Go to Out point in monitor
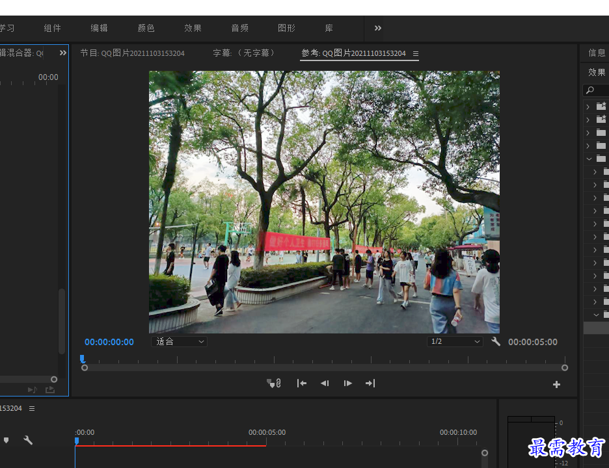The image size is (609, 468). (370, 383)
